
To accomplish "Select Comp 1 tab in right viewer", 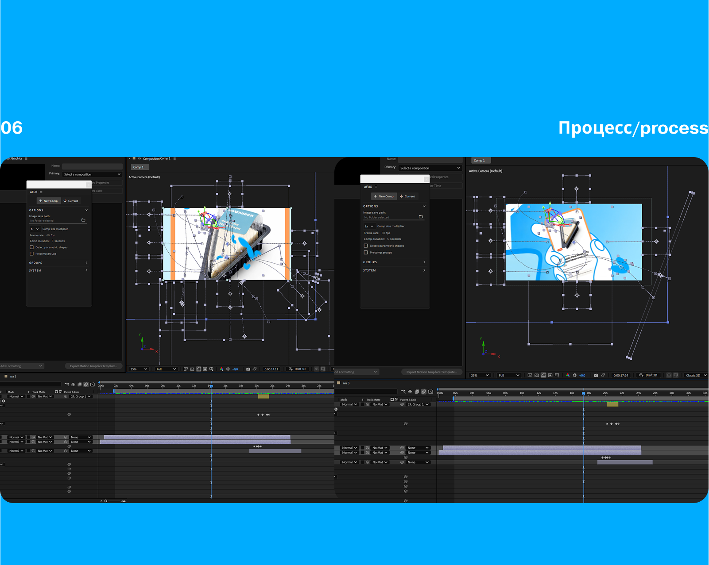I will coord(480,161).
